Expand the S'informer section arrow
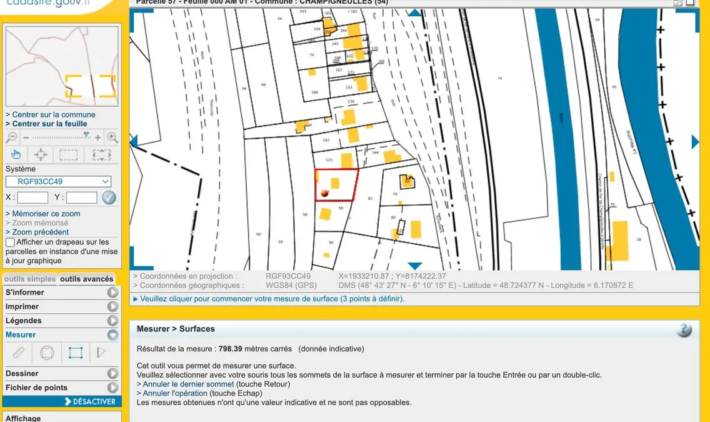 (112, 293)
